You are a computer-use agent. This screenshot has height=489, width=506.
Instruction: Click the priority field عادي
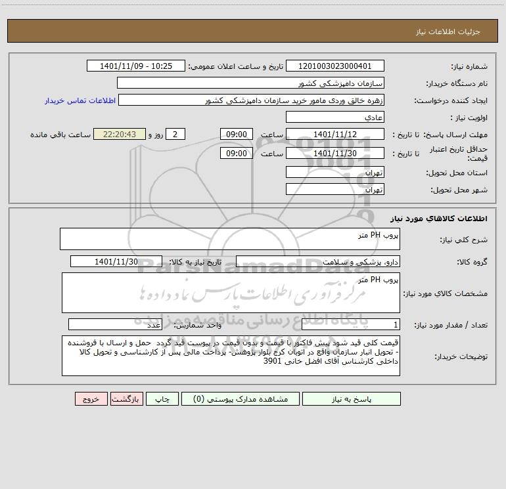click(335, 117)
